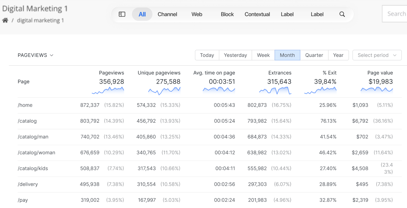Open the /catalog/woman page row
407x208 pixels.
pos(37,153)
